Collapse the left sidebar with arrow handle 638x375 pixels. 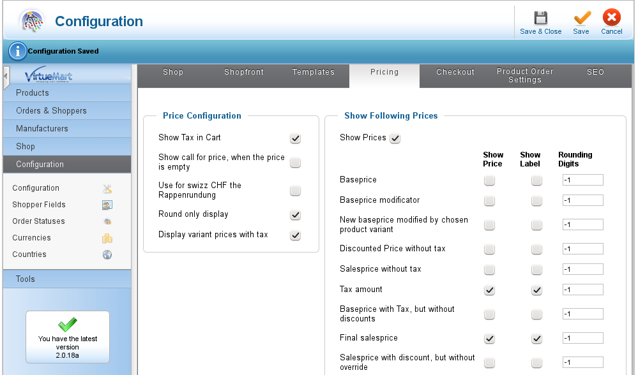6,77
